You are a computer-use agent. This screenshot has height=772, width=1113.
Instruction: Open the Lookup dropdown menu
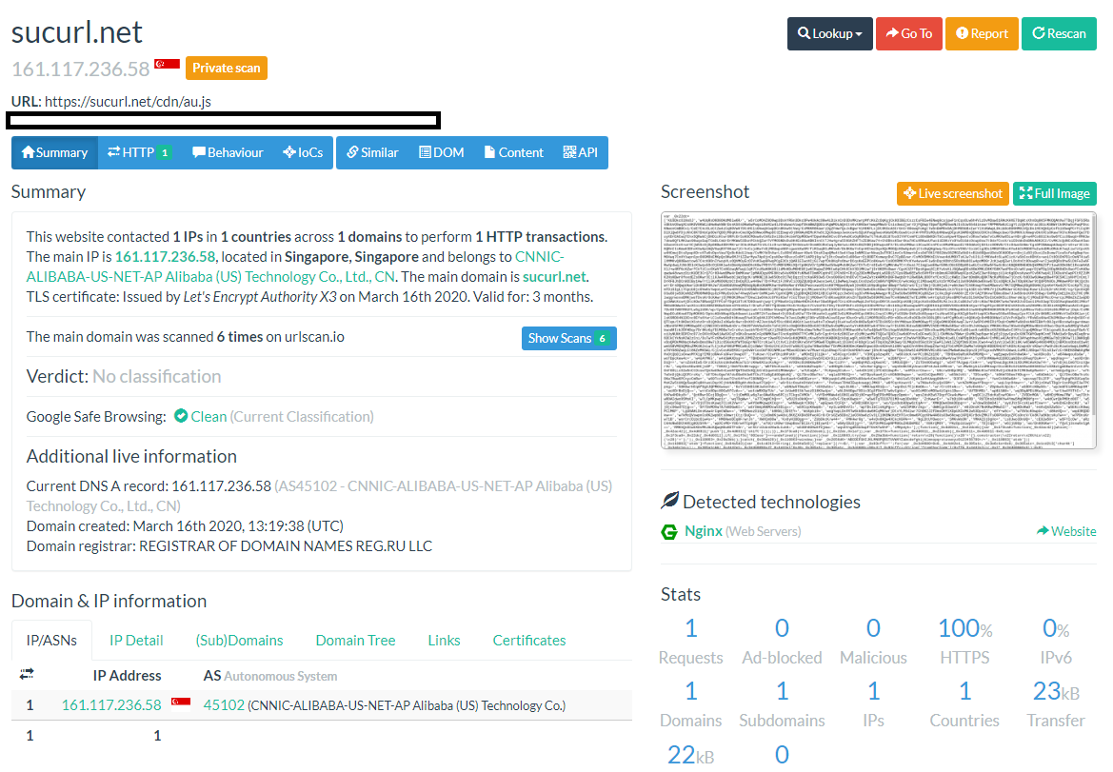pyautogui.click(x=830, y=33)
